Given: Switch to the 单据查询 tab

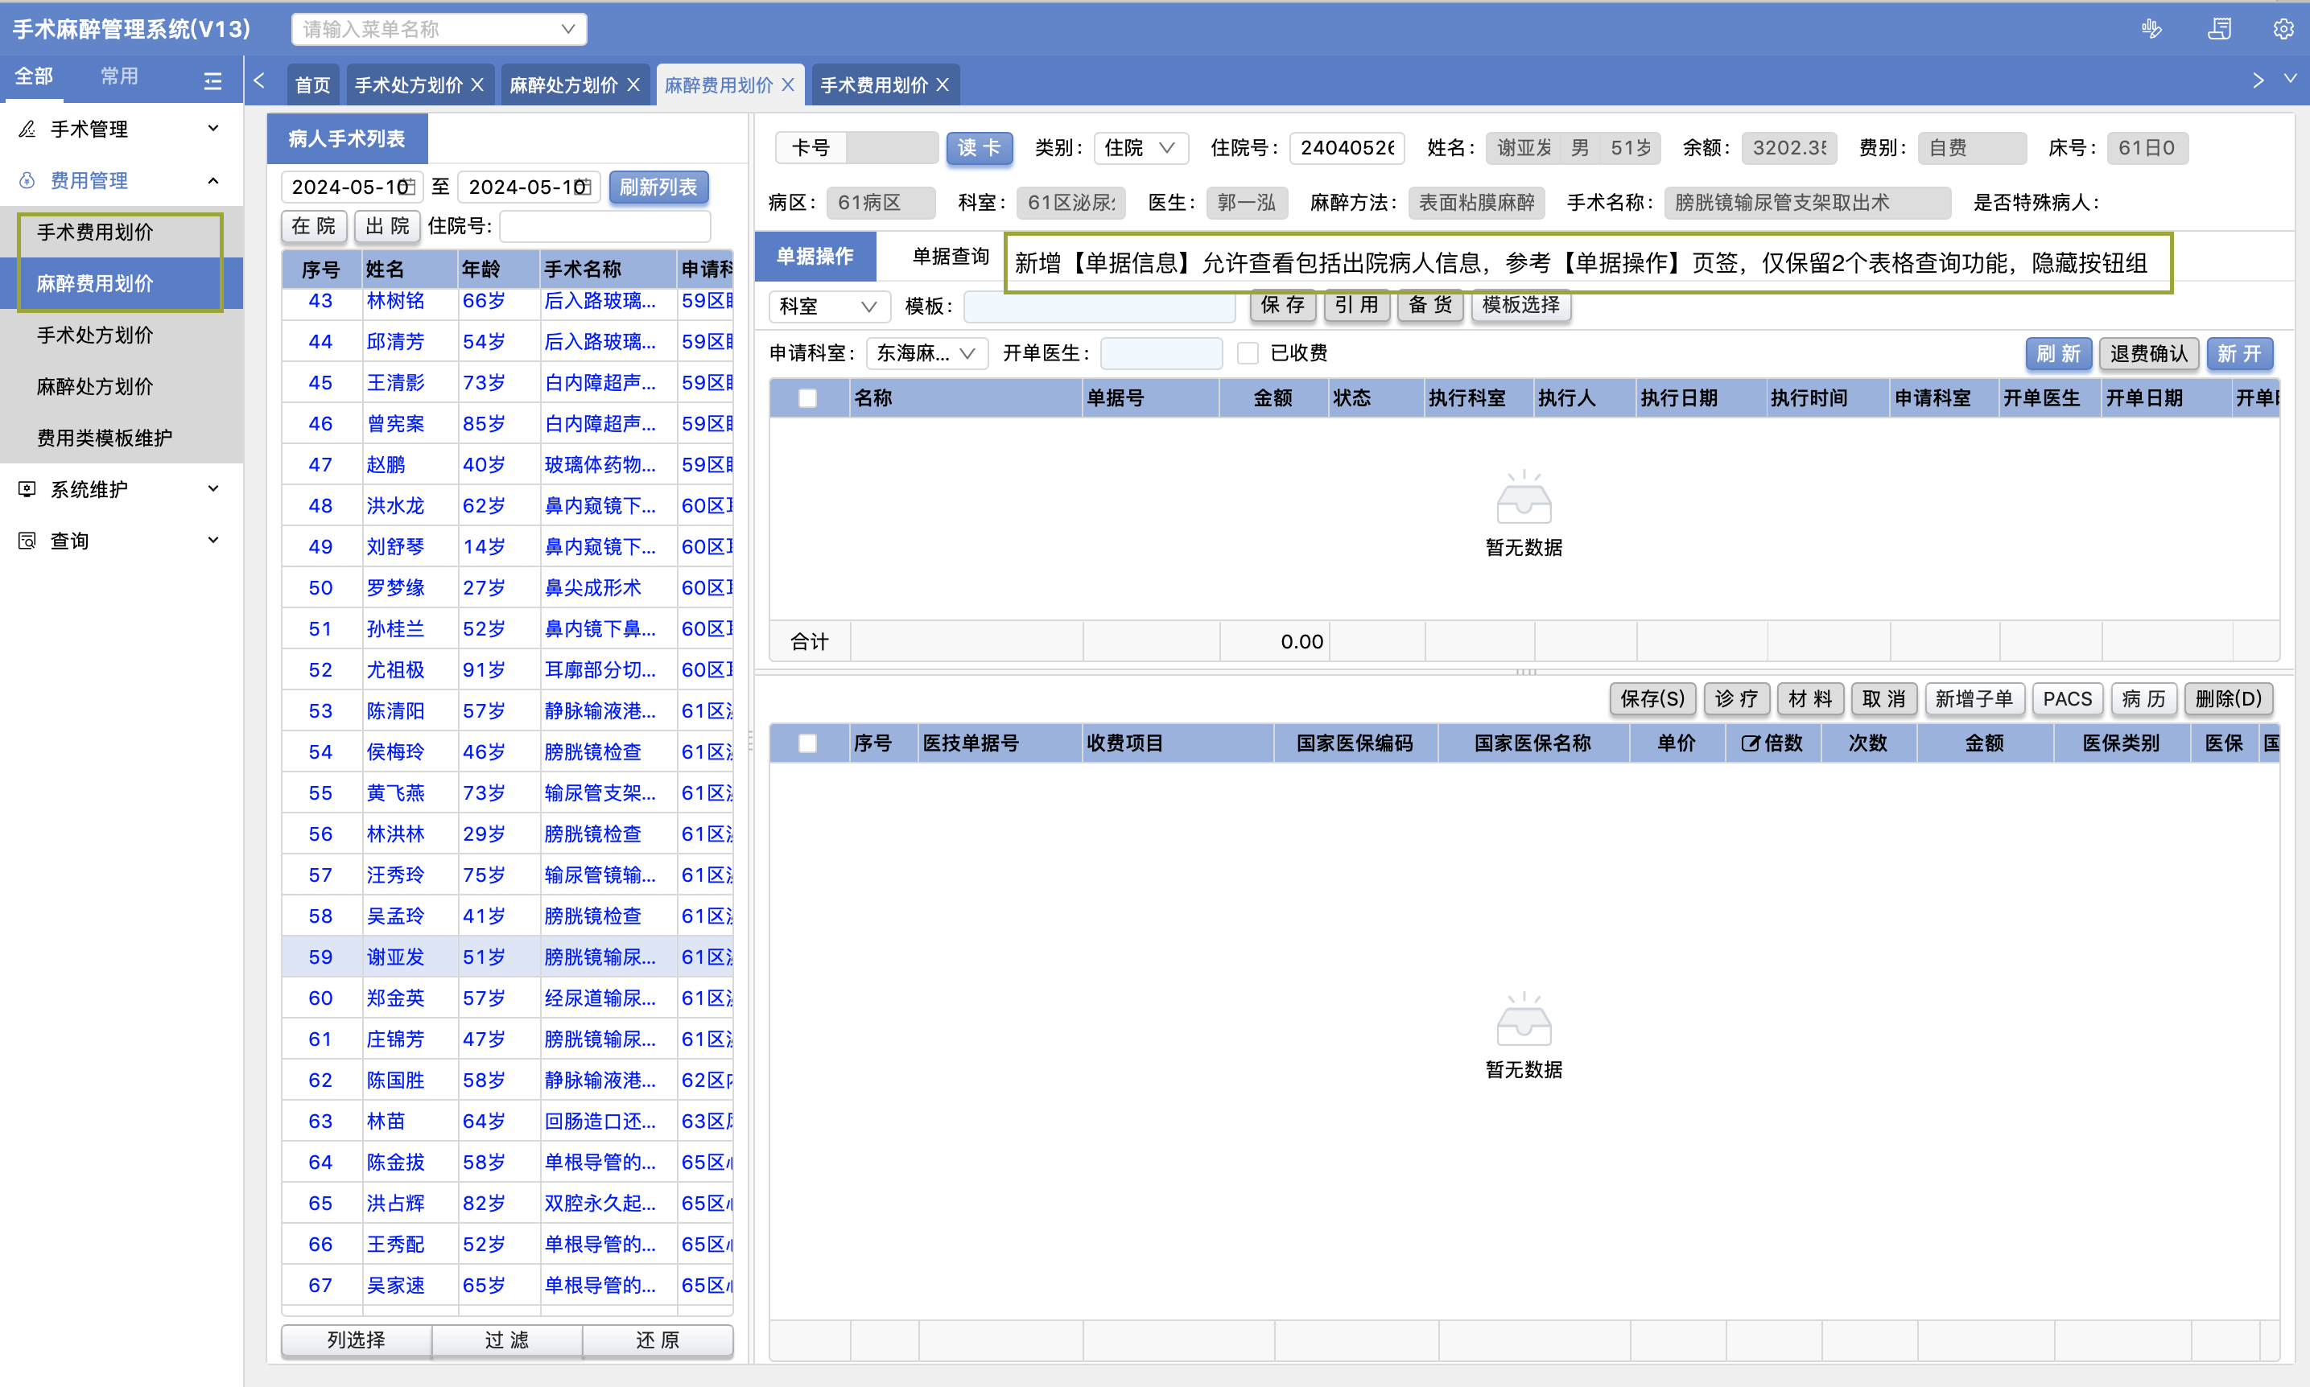Looking at the screenshot, I should (950, 256).
